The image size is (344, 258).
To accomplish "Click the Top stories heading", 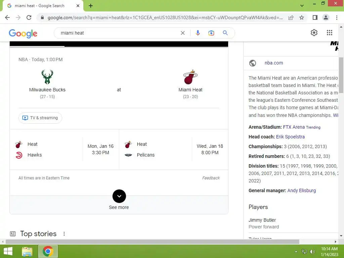I will point(38,234).
